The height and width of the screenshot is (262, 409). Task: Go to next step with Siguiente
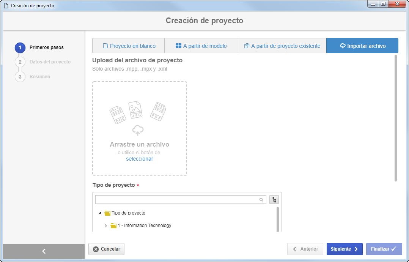click(345, 249)
